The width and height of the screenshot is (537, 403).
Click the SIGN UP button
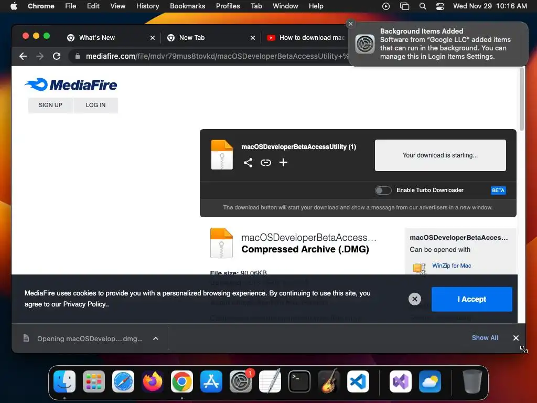pyautogui.click(x=50, y=105)
